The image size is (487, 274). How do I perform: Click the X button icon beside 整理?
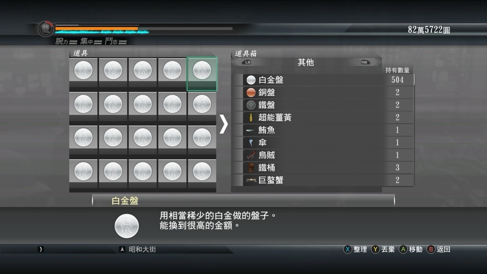pos(348,249)
